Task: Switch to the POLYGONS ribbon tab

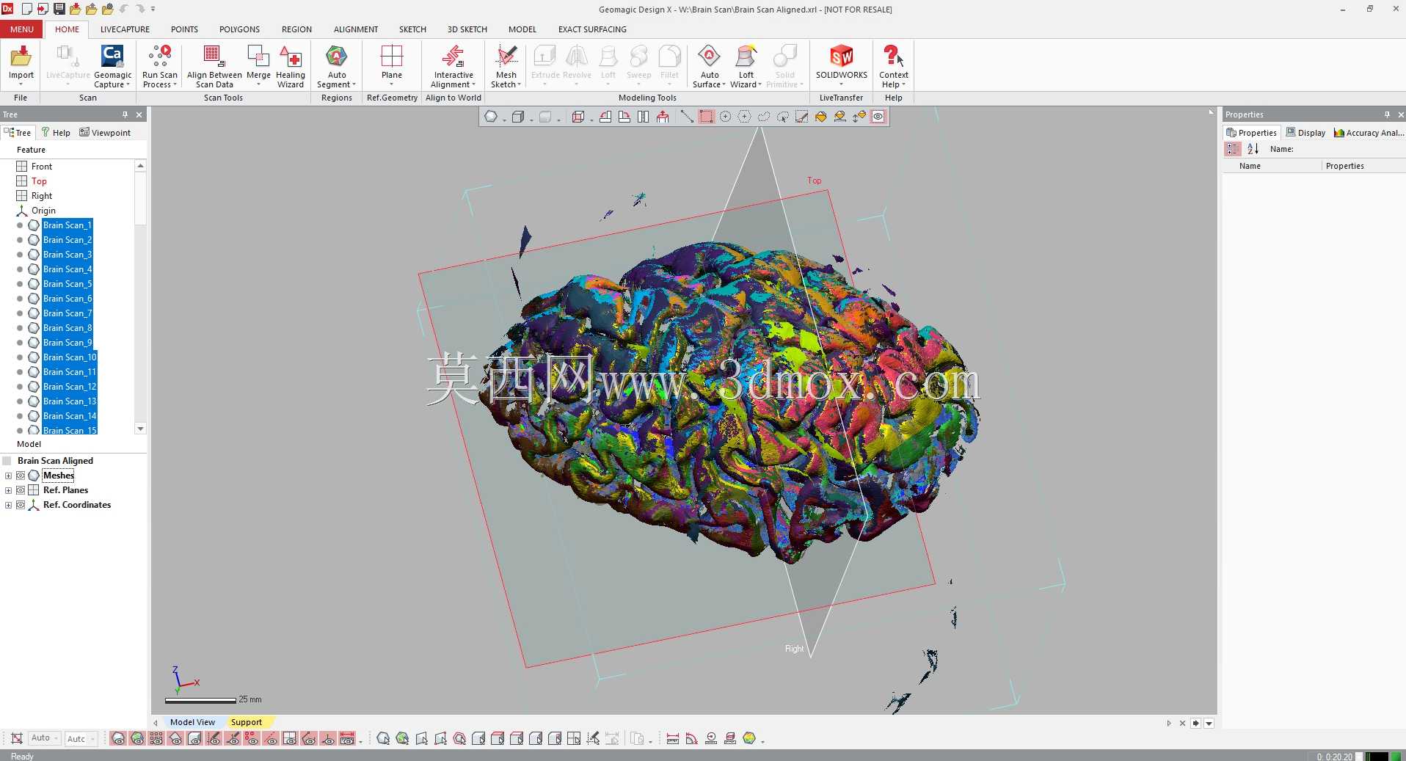Action: [x=239, y=29]
